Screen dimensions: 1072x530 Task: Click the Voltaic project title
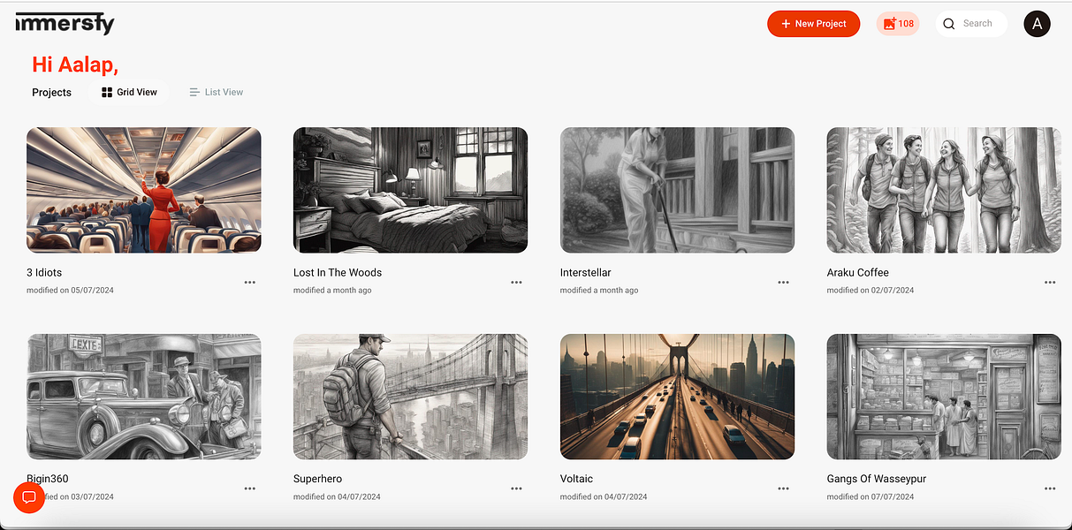576,479
